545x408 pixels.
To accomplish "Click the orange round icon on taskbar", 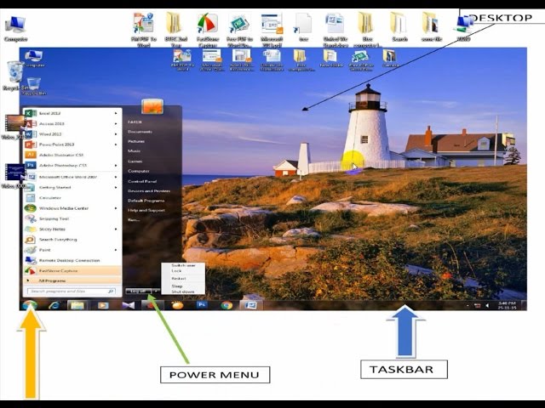I will click(x=177, y=305).
